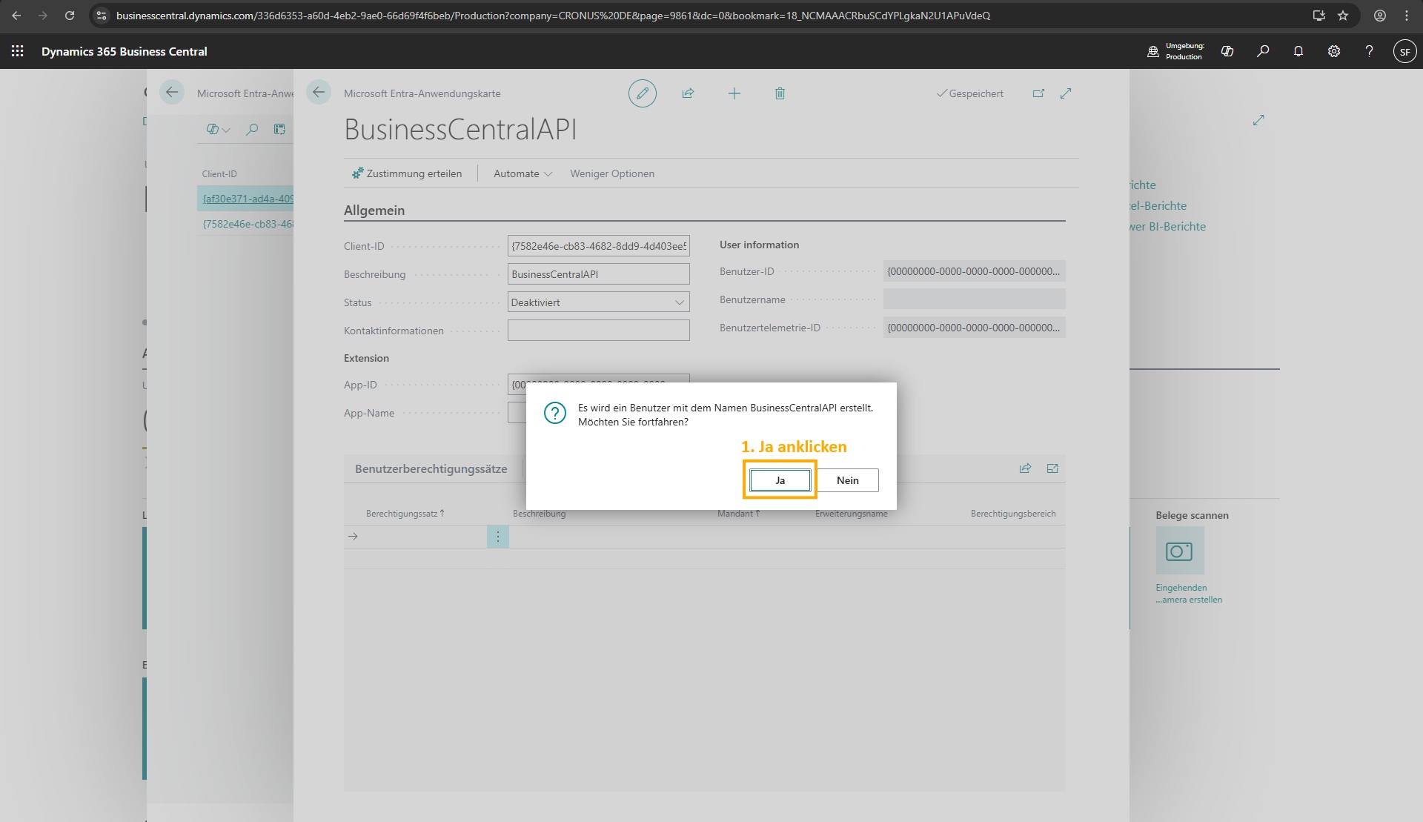Go back from BusinessCentralAPI card
This screenshot has height=822, width=1423.
tap(319, 93)
